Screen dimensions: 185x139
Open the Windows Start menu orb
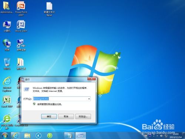click(5, 136)
